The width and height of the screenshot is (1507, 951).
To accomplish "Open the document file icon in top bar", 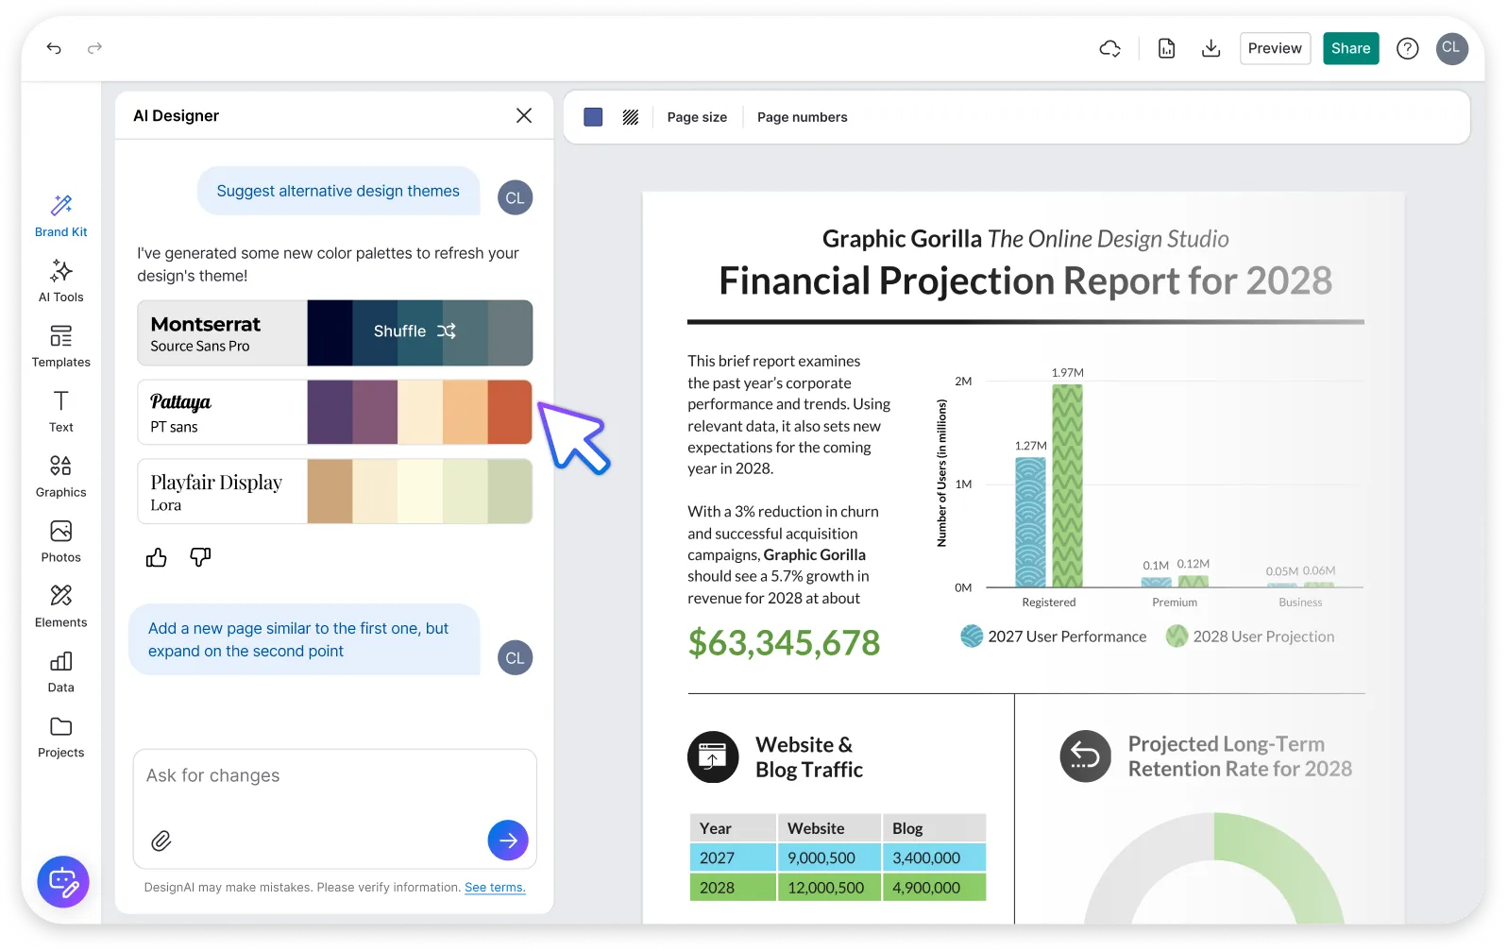I will point(1167,48).
